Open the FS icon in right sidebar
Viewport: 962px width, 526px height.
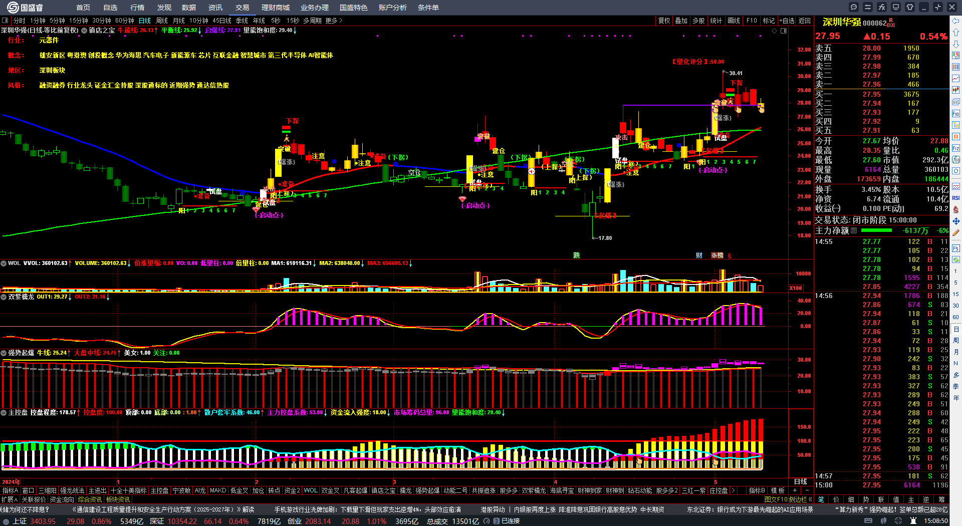coord(956,247)
